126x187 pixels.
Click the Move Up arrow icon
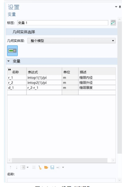coord(11,167)
